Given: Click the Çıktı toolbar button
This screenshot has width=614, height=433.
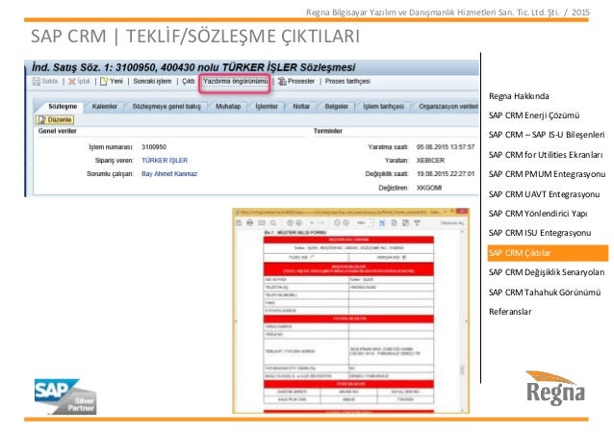Looking at the screenshot, I should point(189,81).
